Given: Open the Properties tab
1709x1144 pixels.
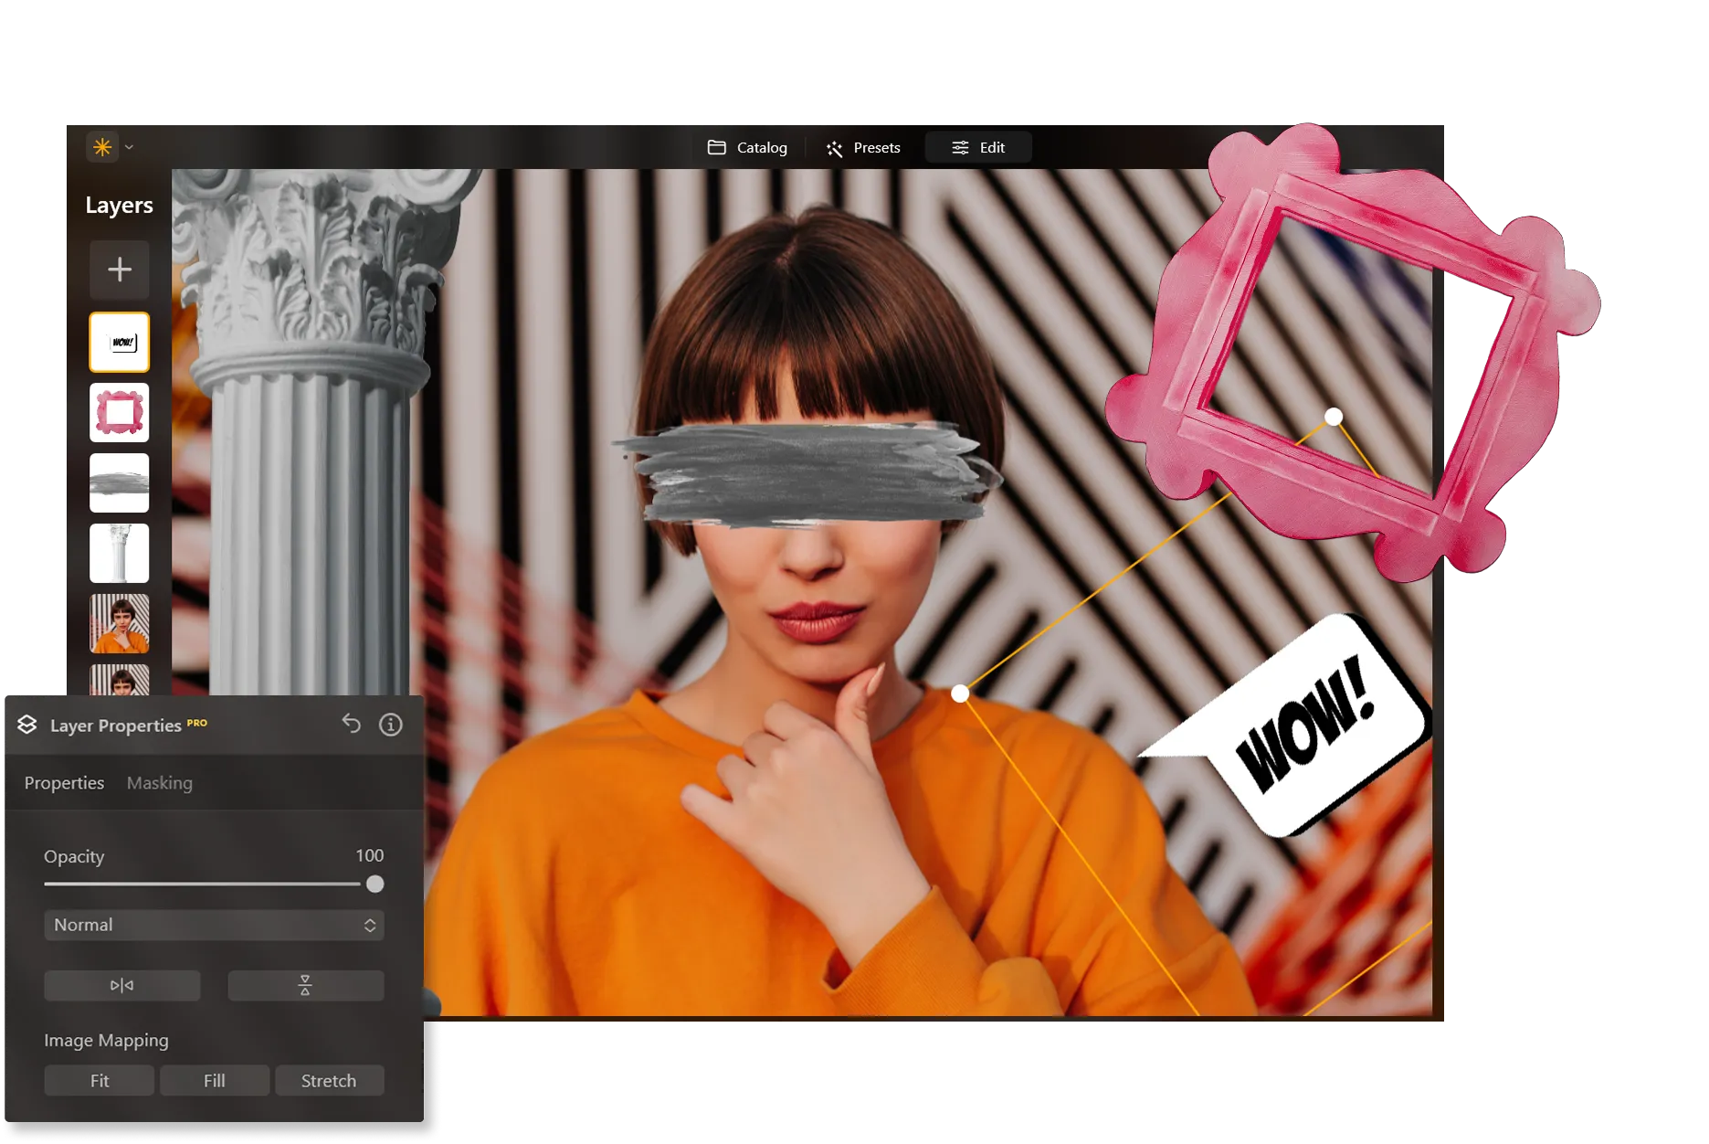Looking at the screenshot, I should coord(64,783).
